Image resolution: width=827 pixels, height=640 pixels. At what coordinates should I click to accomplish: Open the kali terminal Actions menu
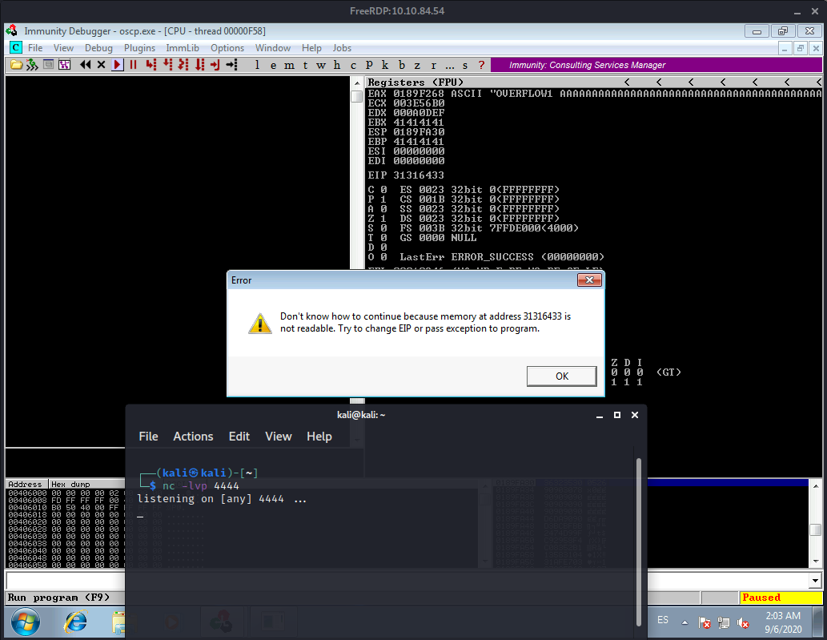tap(193, 437)
